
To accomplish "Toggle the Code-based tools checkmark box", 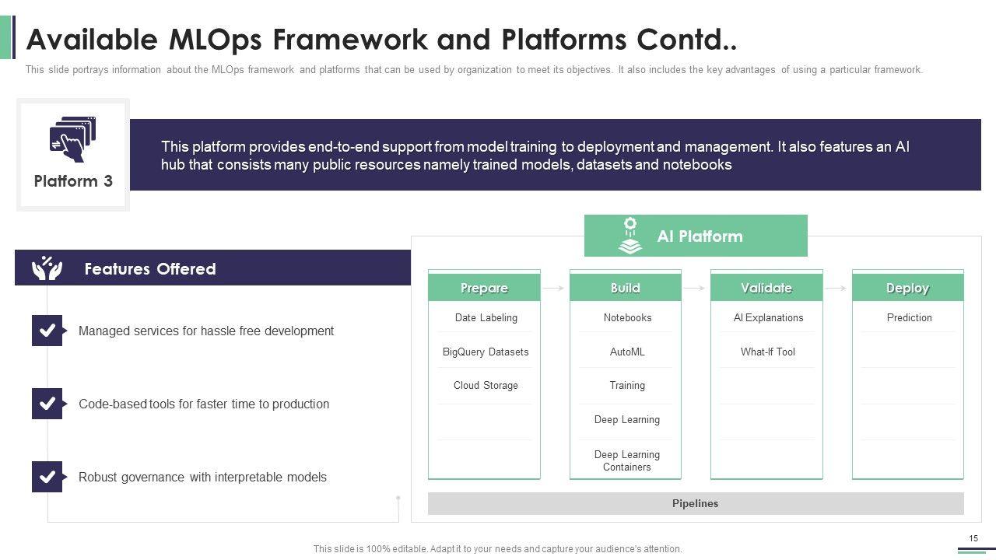I will (47, 404).
